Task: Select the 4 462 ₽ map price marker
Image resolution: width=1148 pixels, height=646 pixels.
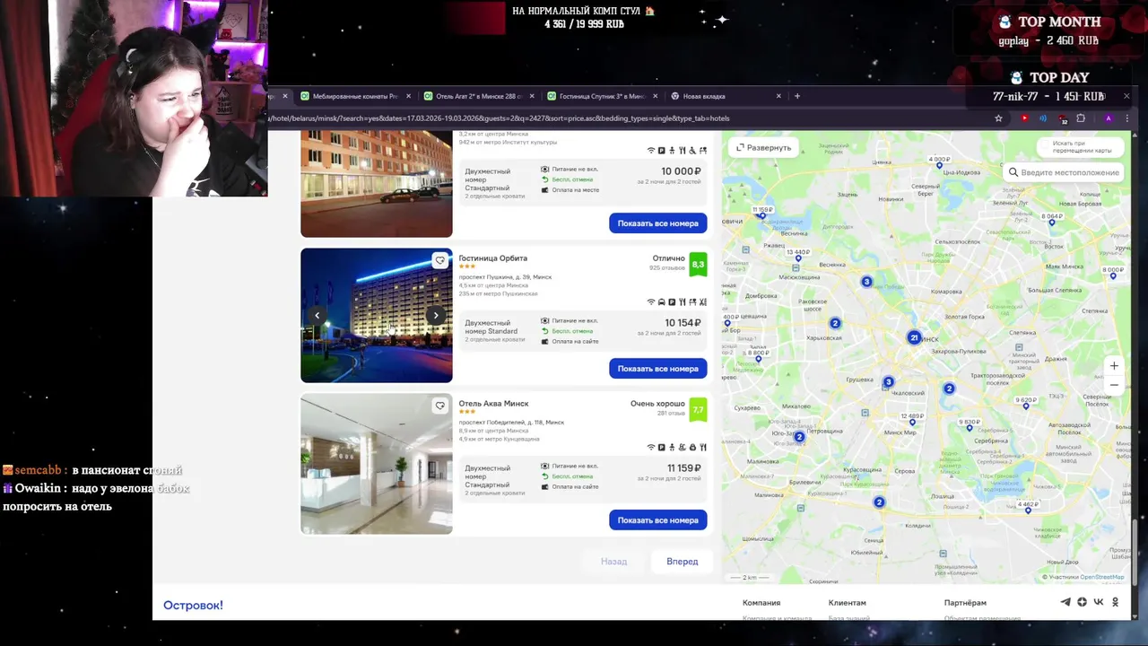Action: 1029,506
